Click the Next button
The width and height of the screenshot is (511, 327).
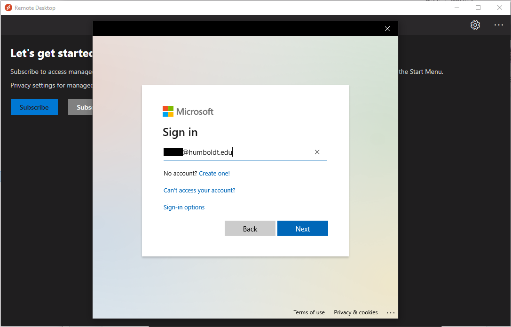pos(302,228)
